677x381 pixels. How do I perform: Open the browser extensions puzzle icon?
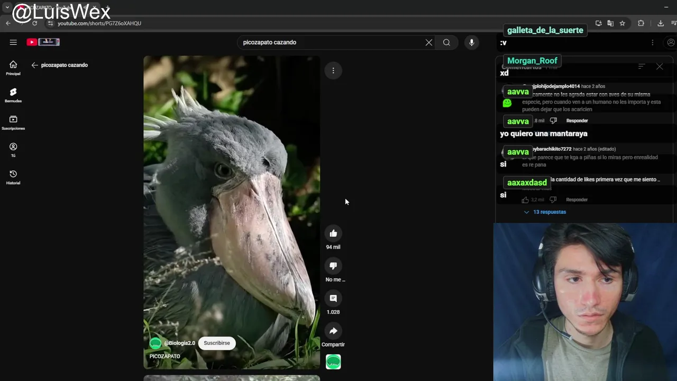pos(641,23)
